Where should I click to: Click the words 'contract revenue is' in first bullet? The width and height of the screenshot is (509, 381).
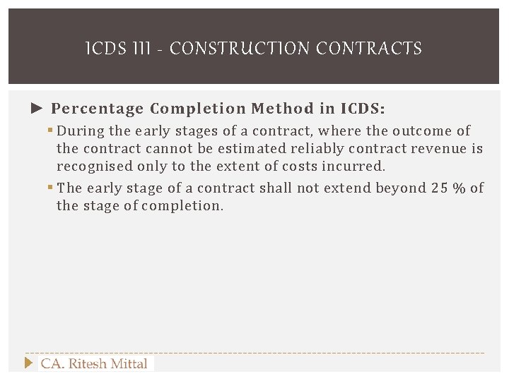(x=416, y=149)
